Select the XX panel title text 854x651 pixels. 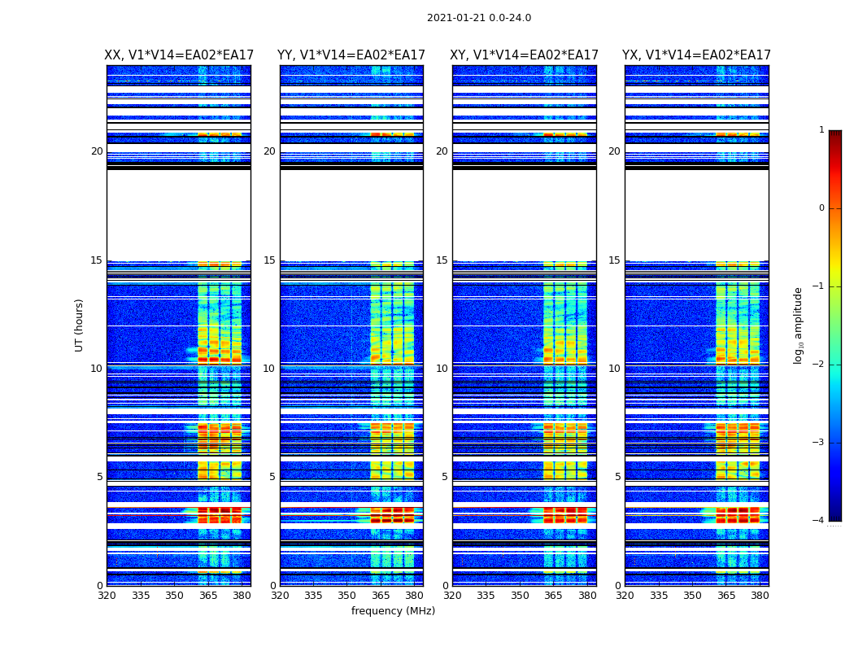pyautogui.click(x=179, y=55)
